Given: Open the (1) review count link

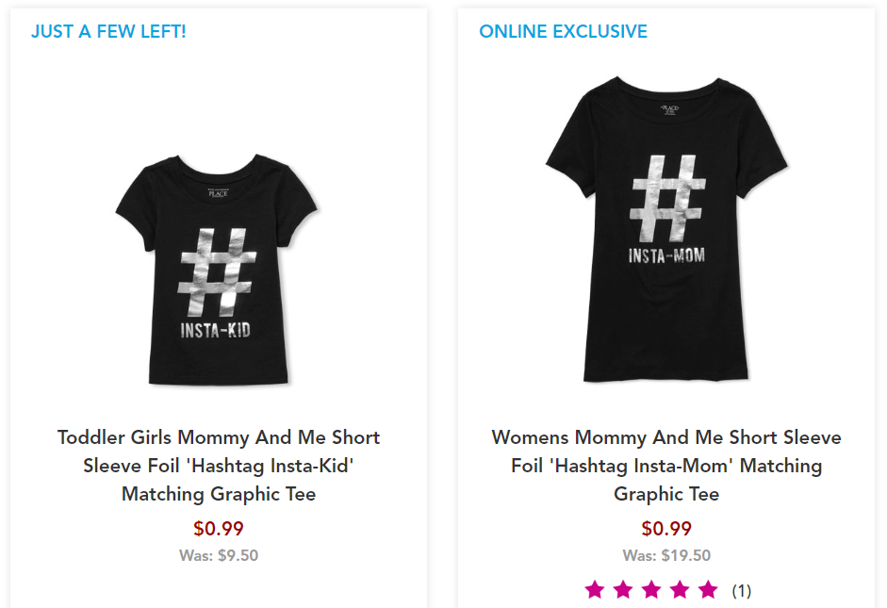Looking at the screenshot, I should coord(742,591).
